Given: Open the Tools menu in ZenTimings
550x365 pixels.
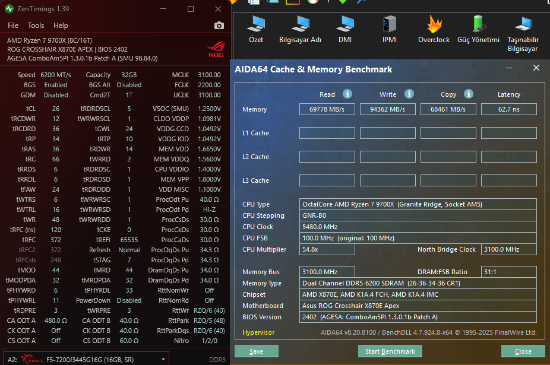Looking at the screenshot, I should click(x=36, y=26).
